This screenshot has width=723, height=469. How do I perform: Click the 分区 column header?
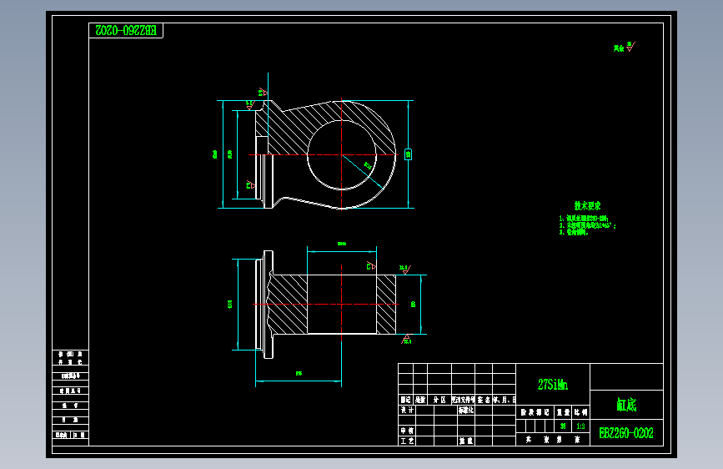[x=439, y=400]
